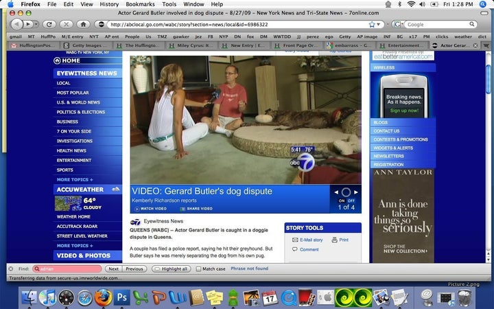Switch to the Miley Cyrus tab
The width and height of the screenshot is (494, 309).
191,45
